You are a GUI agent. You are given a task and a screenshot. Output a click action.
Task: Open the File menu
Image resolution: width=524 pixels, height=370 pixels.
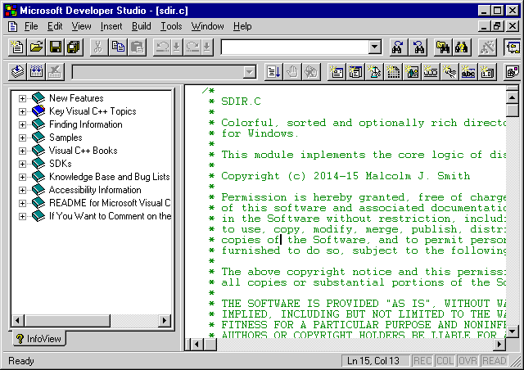pyautogui.click(x=31, y=26)
